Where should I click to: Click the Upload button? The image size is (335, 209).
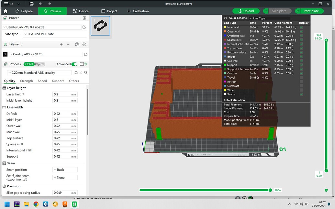point(246,11)
